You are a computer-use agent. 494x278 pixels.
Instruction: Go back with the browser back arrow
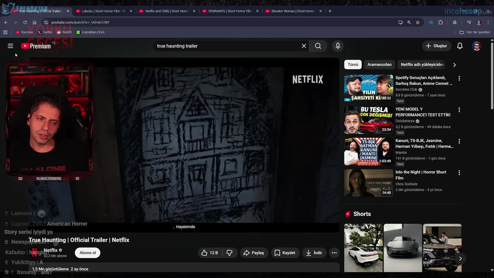click(6, 22)
